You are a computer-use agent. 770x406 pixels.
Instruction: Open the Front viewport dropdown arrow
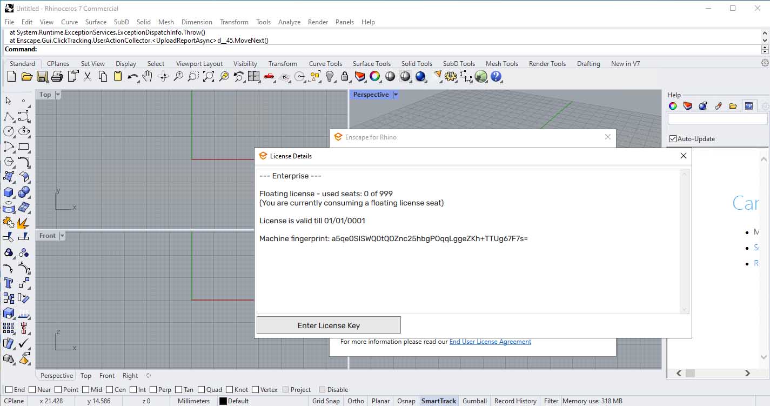point(62,236)
